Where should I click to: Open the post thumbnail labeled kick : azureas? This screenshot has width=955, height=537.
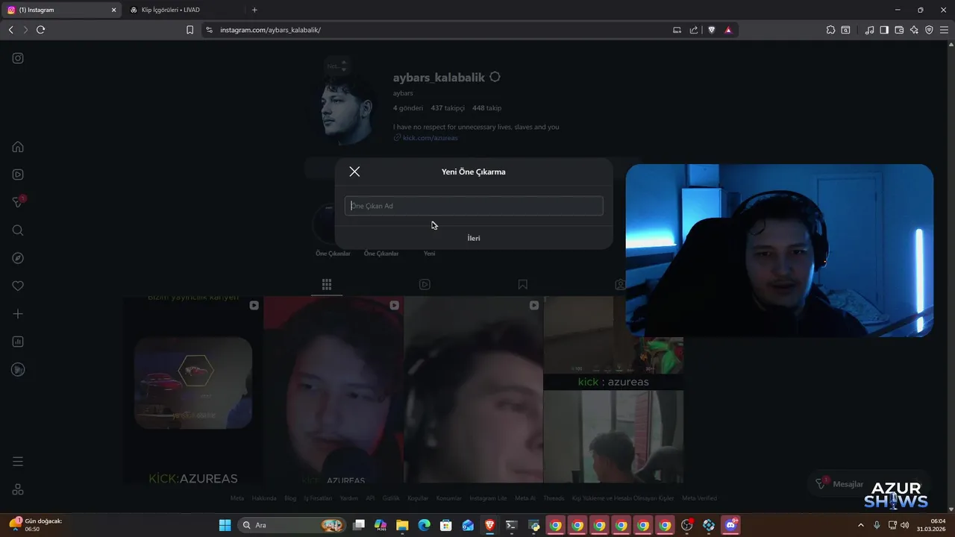(x=613, y=390)
